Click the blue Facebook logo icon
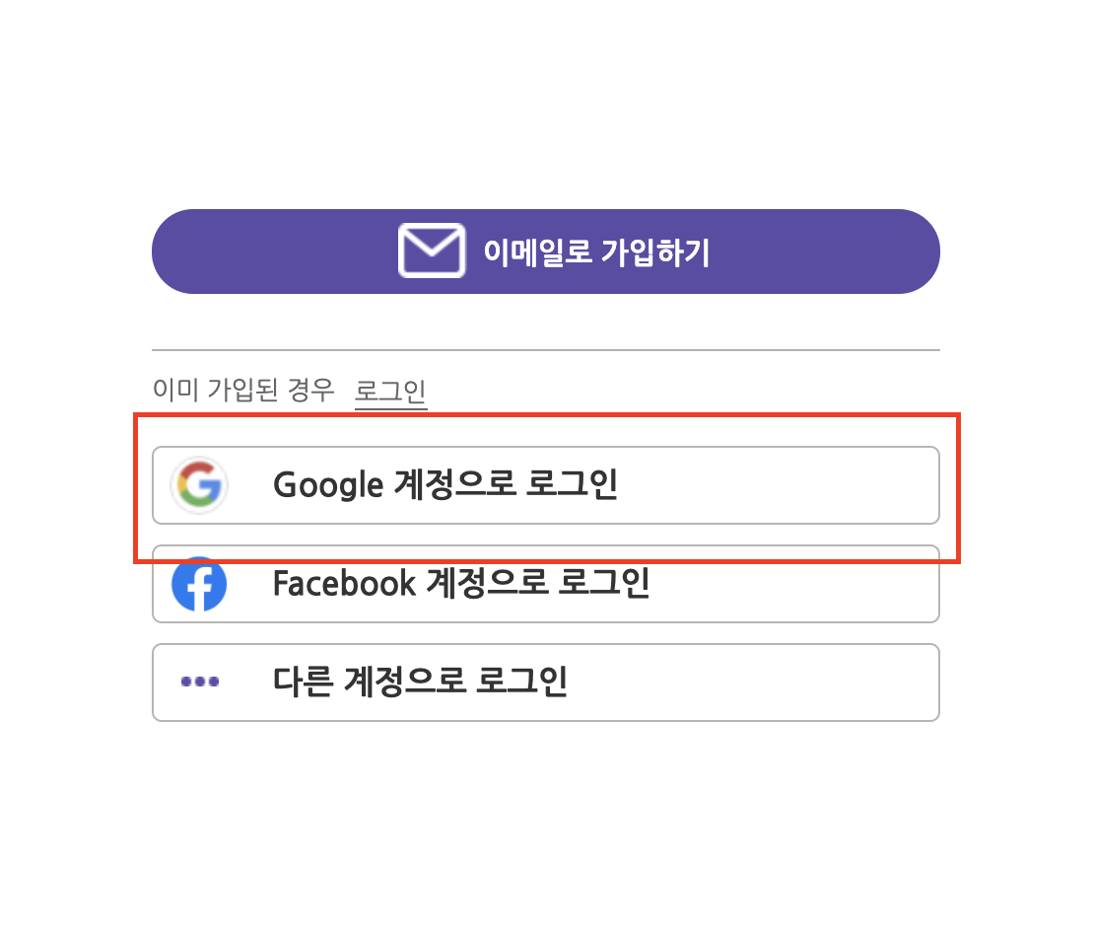 (199, 584)
